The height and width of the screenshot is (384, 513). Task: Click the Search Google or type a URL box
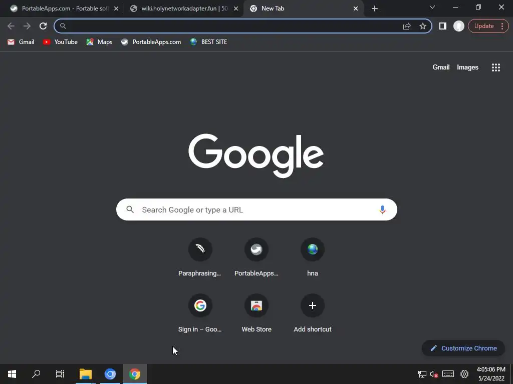(256, 209)
